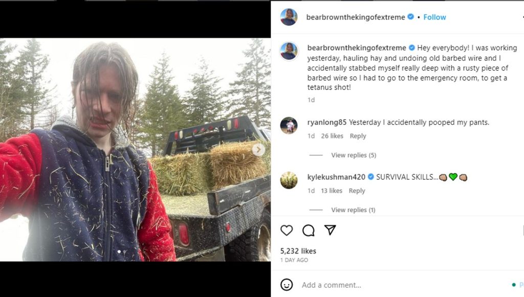Open comments via the speech bubble icon
Viewport: 524px width, 297px height.
click(x=307, y=231)
